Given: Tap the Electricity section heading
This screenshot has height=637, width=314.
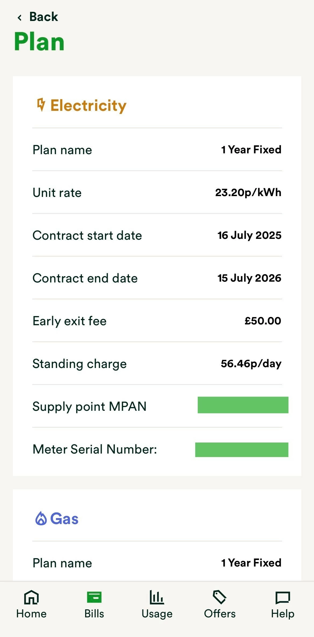Looking at the screenshot, I should tap(88, 105).
